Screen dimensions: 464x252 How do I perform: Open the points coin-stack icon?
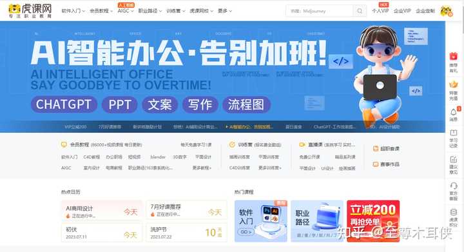[x=453, y=212]
